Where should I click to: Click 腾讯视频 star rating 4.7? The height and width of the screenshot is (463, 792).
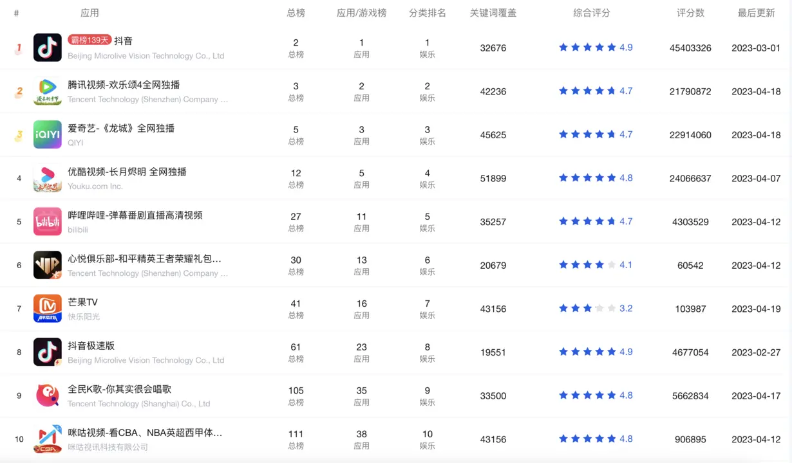click(596, 91)
